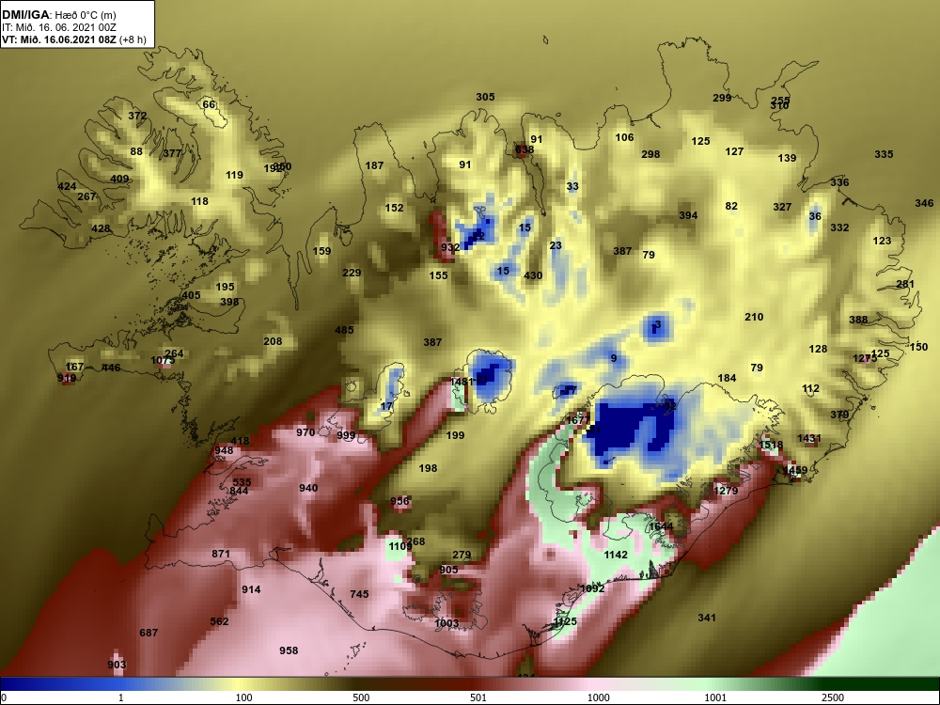Click map value '377'
This screenshot has width=940, height=705.
point(172,153)
